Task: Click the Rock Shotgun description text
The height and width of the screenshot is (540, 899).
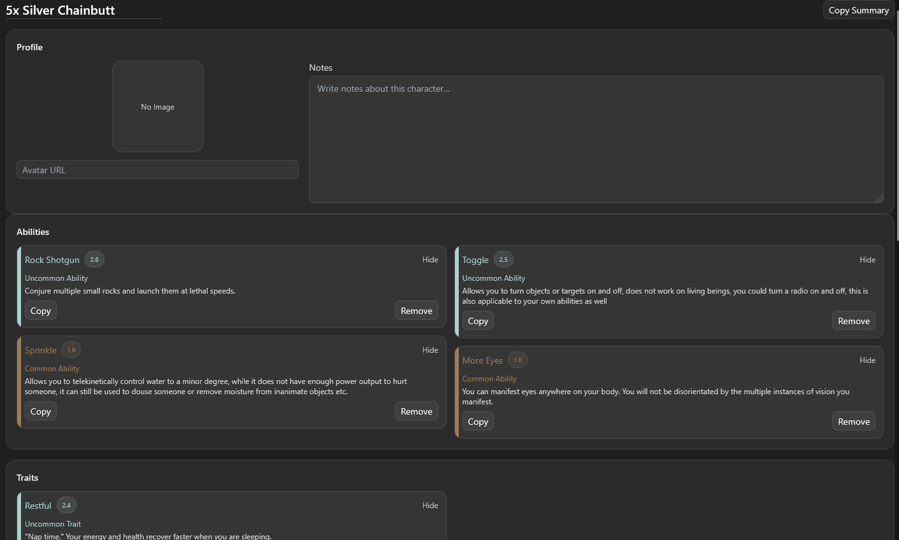Action: coord(130,291)
